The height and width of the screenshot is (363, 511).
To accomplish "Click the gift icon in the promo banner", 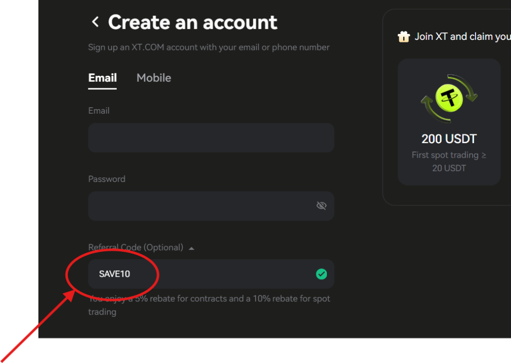I will pos(403,36).
